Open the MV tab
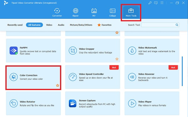 [x=94, y=13]
